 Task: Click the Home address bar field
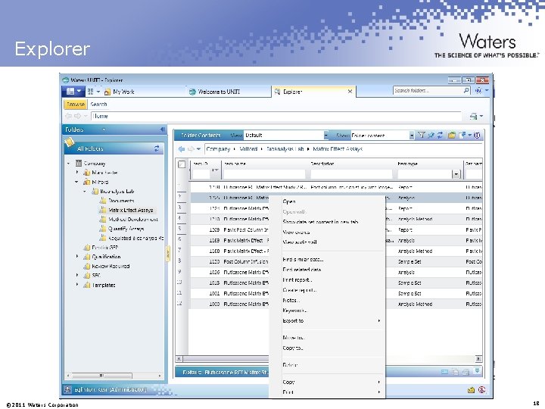pos(276,116)
